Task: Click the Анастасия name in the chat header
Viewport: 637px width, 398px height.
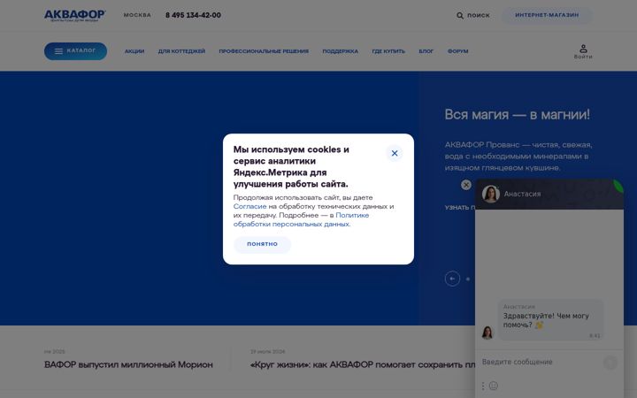Action: tap(522, 194)
